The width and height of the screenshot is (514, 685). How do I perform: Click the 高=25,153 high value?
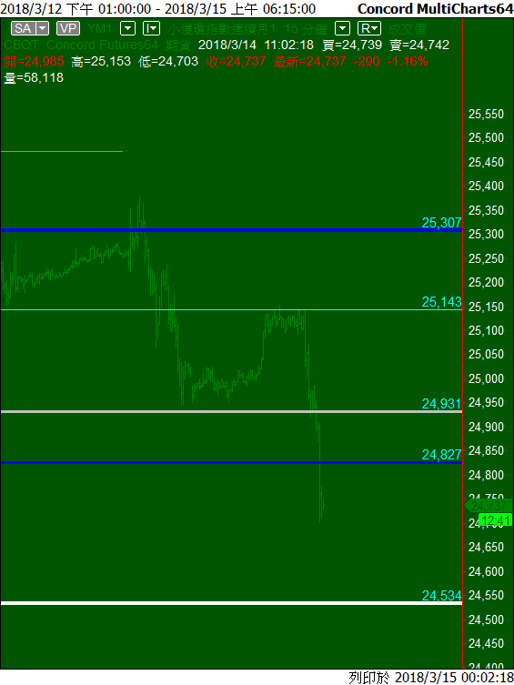[x=101, y=62]
